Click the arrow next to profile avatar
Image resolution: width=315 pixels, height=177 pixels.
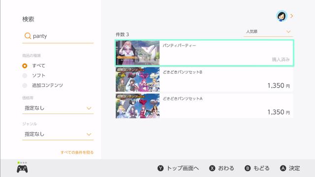[x=292, y=16]
